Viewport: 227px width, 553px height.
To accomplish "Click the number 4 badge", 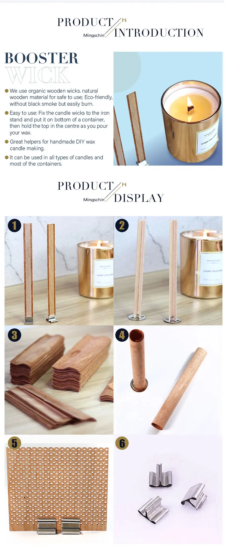I will (x=122, y=335).
